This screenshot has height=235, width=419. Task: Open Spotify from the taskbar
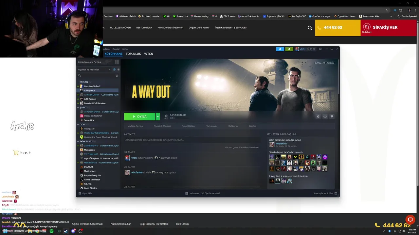pos(51,231)
